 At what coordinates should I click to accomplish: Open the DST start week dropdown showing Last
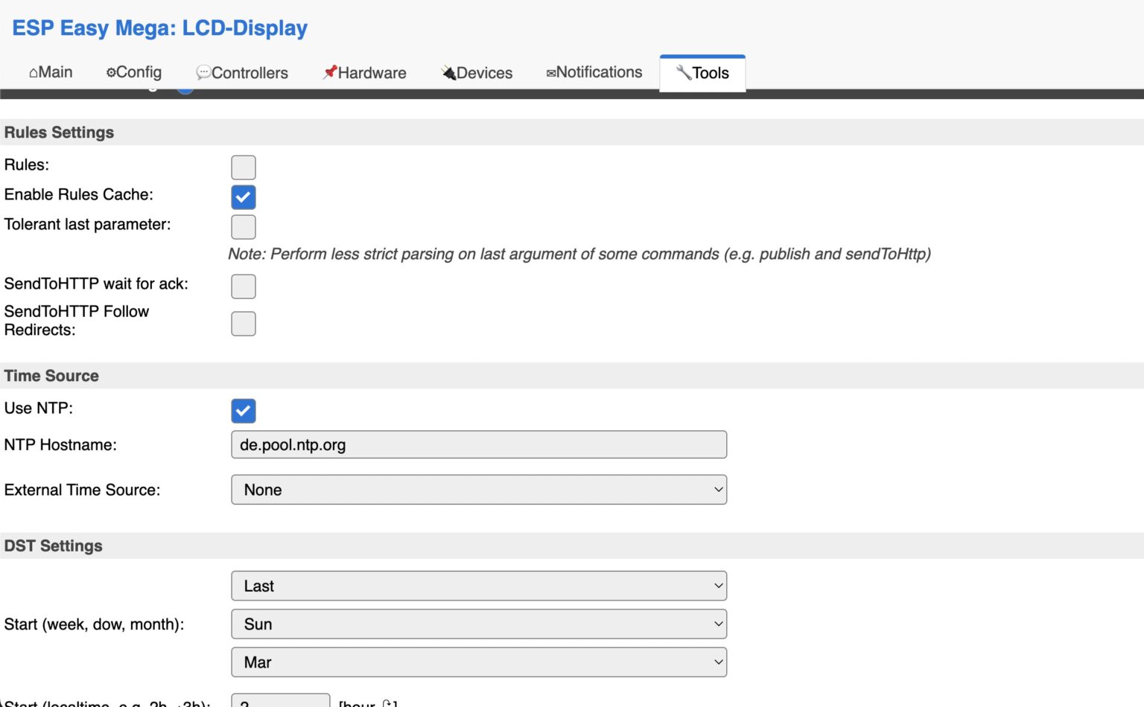click(479, 586)
